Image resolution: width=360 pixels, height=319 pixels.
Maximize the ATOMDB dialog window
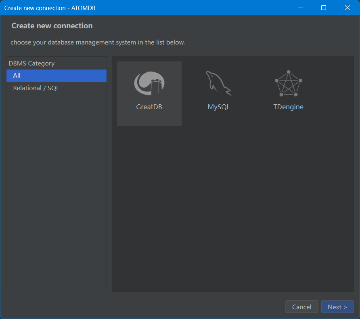pos(323,8)
